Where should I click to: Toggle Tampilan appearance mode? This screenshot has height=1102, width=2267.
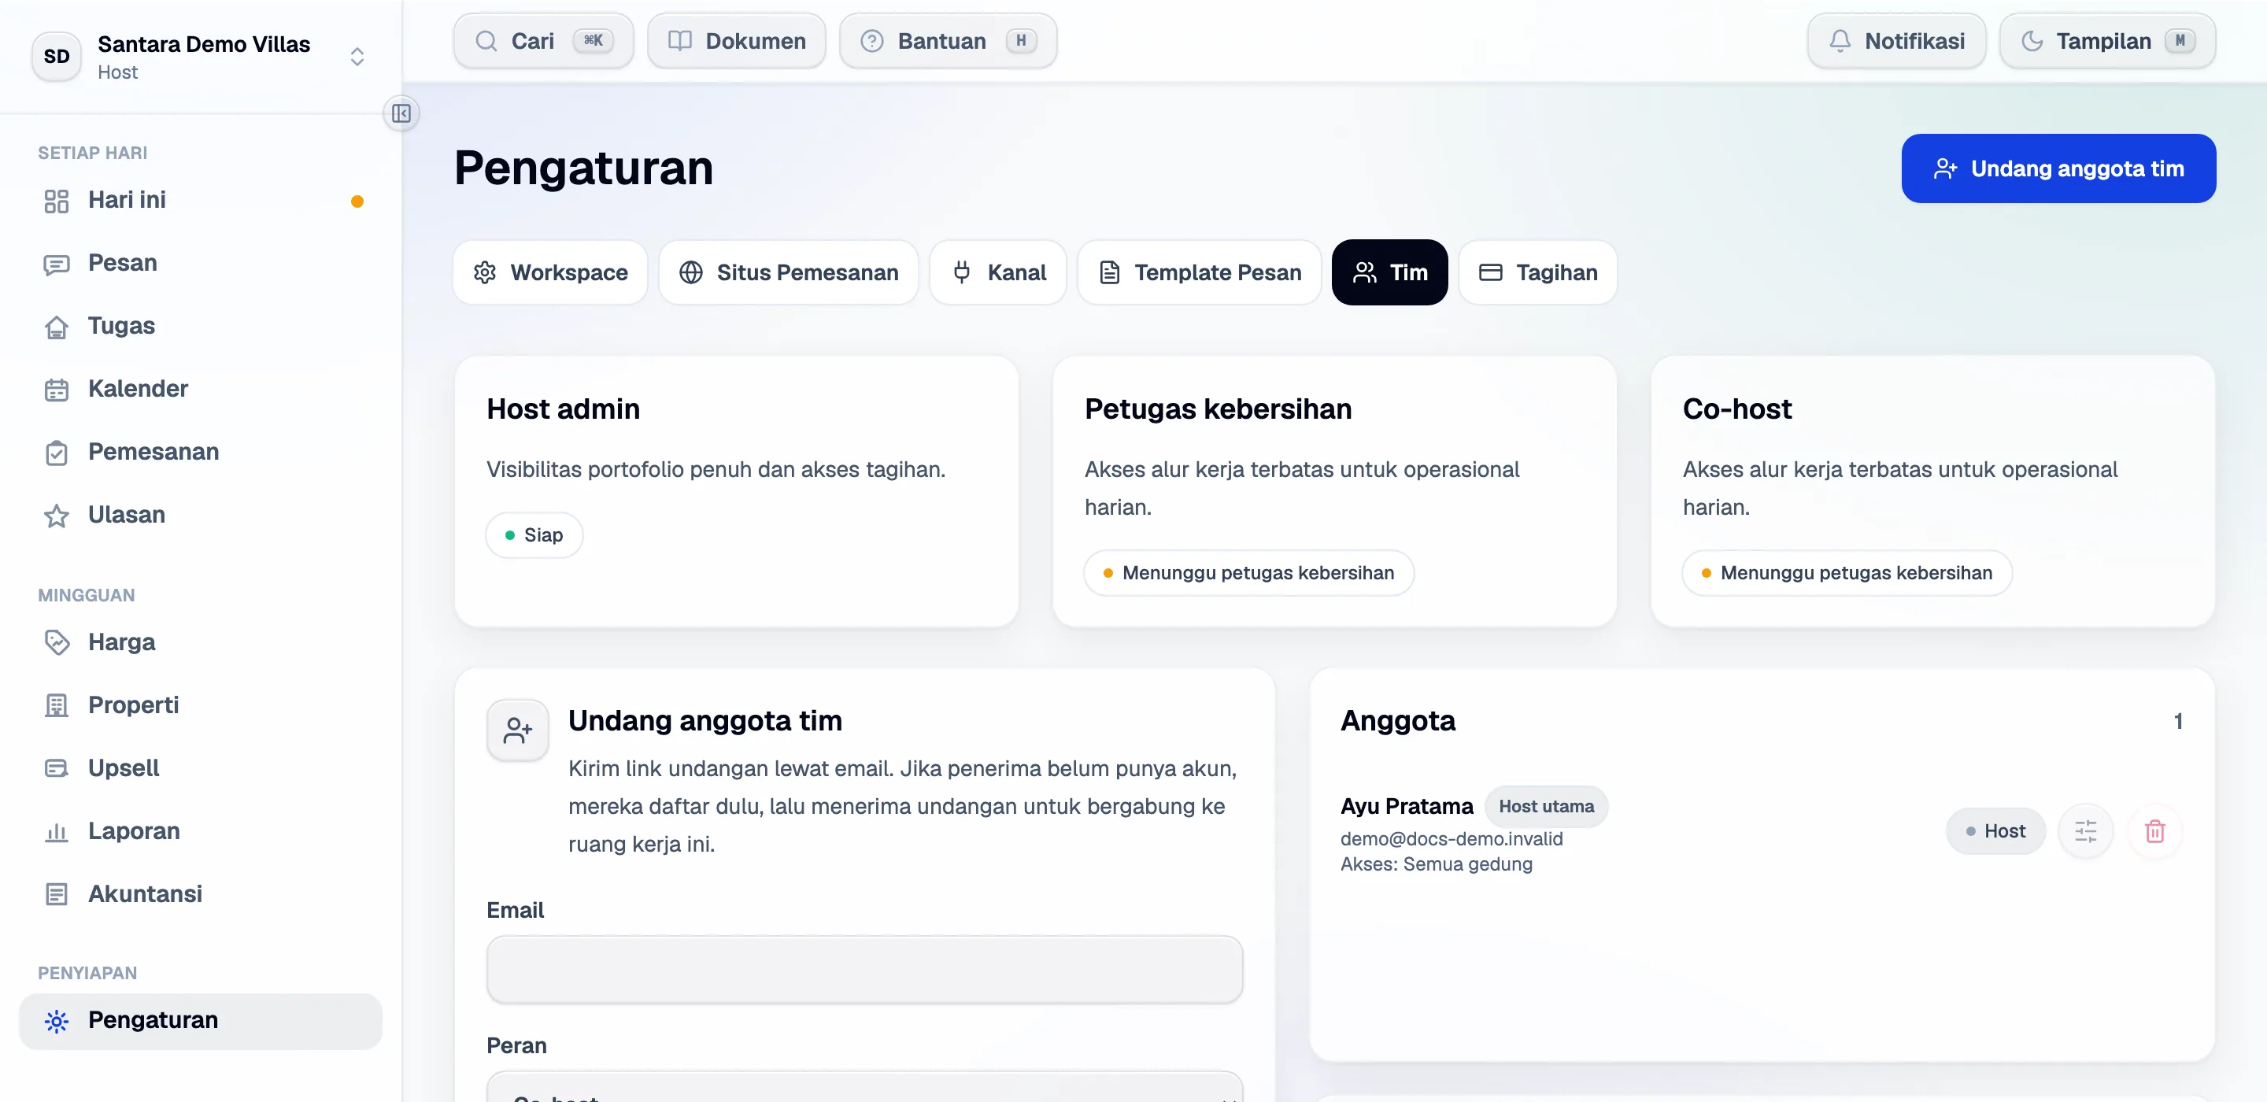point(2107,40)
